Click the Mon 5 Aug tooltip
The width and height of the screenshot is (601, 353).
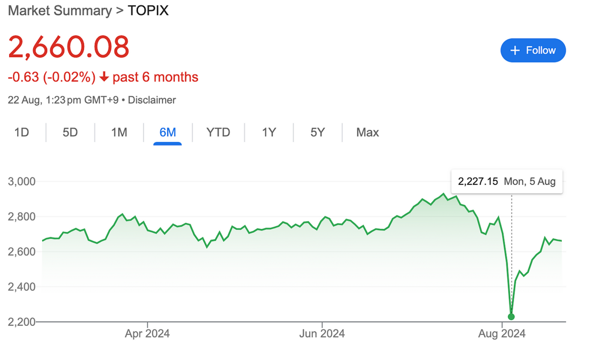(507, 181)
